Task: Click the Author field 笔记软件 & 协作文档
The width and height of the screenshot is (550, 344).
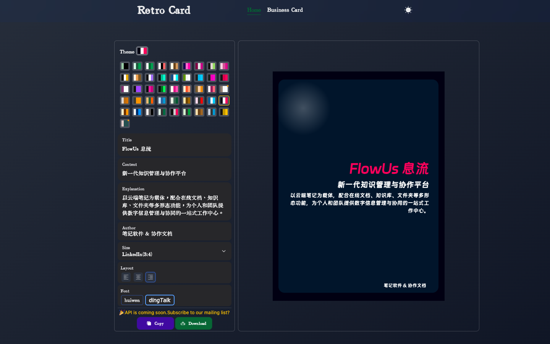Action: coord(175,231)
